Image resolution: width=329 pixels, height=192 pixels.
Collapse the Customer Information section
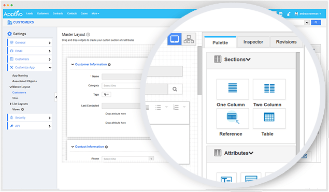(x=73, y=64)
